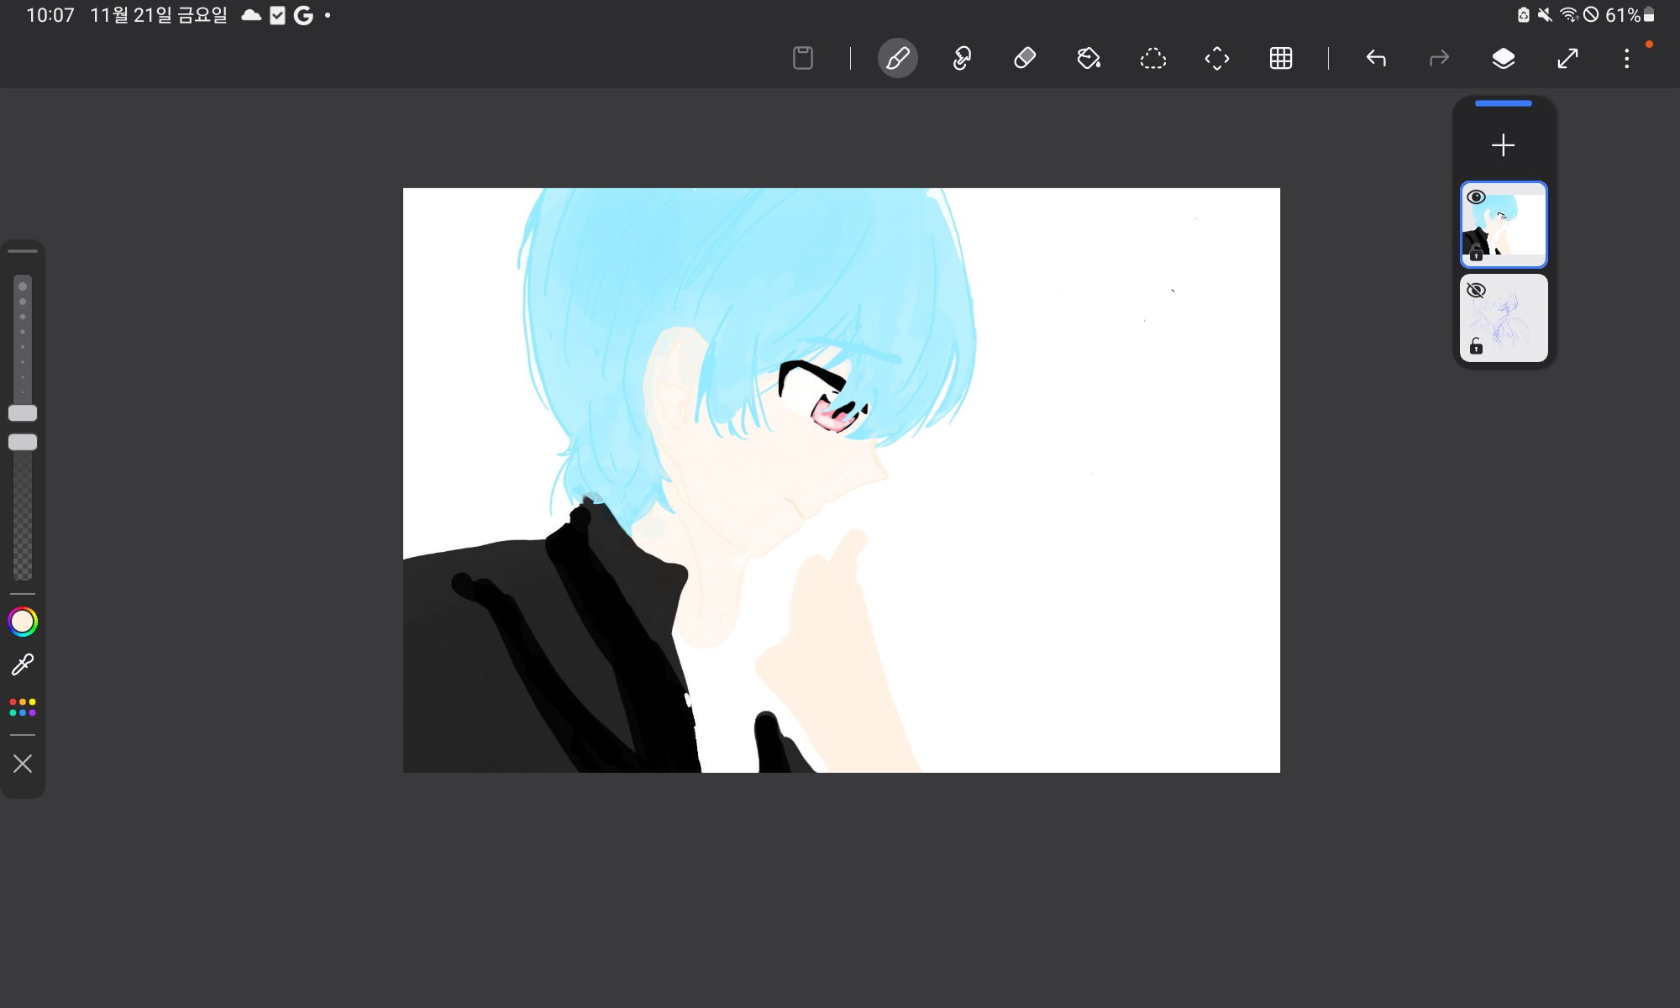
Task: Select the eraser tool
Action: pos(1025,59)
